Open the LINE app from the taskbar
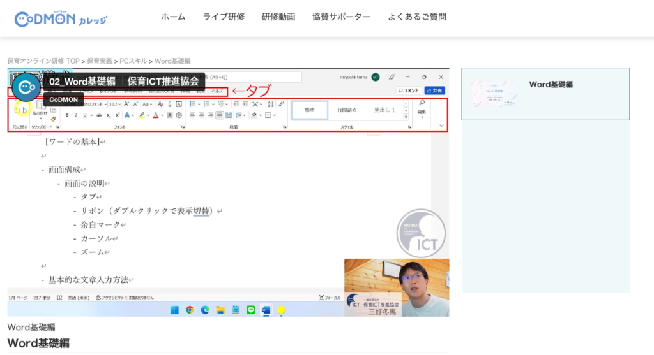 pos(250,310)
